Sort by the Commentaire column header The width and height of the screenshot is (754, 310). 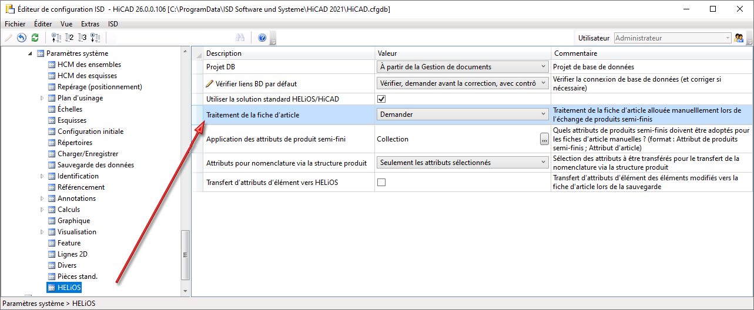click(x=652, y=53)
